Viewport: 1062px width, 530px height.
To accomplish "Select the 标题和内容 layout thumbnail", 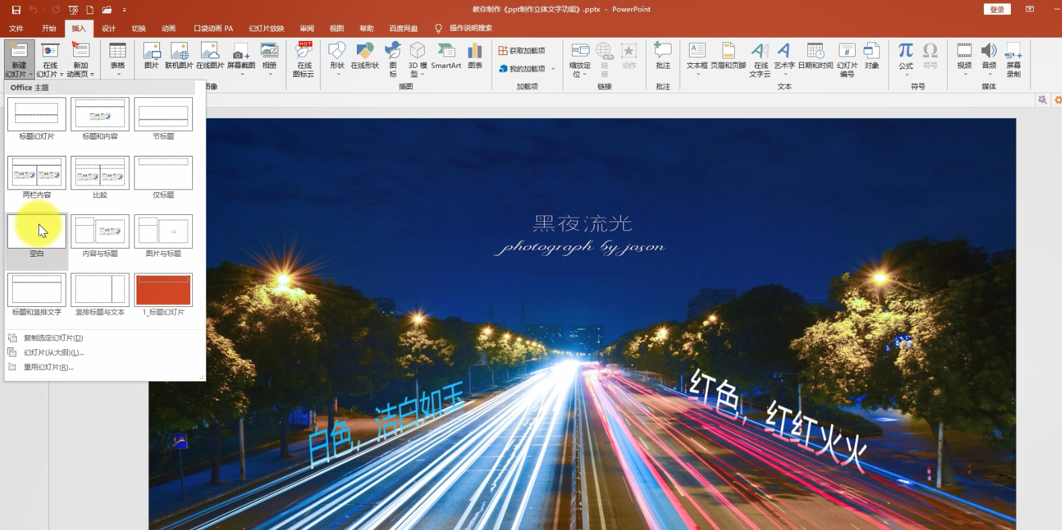I will [100, 114].
